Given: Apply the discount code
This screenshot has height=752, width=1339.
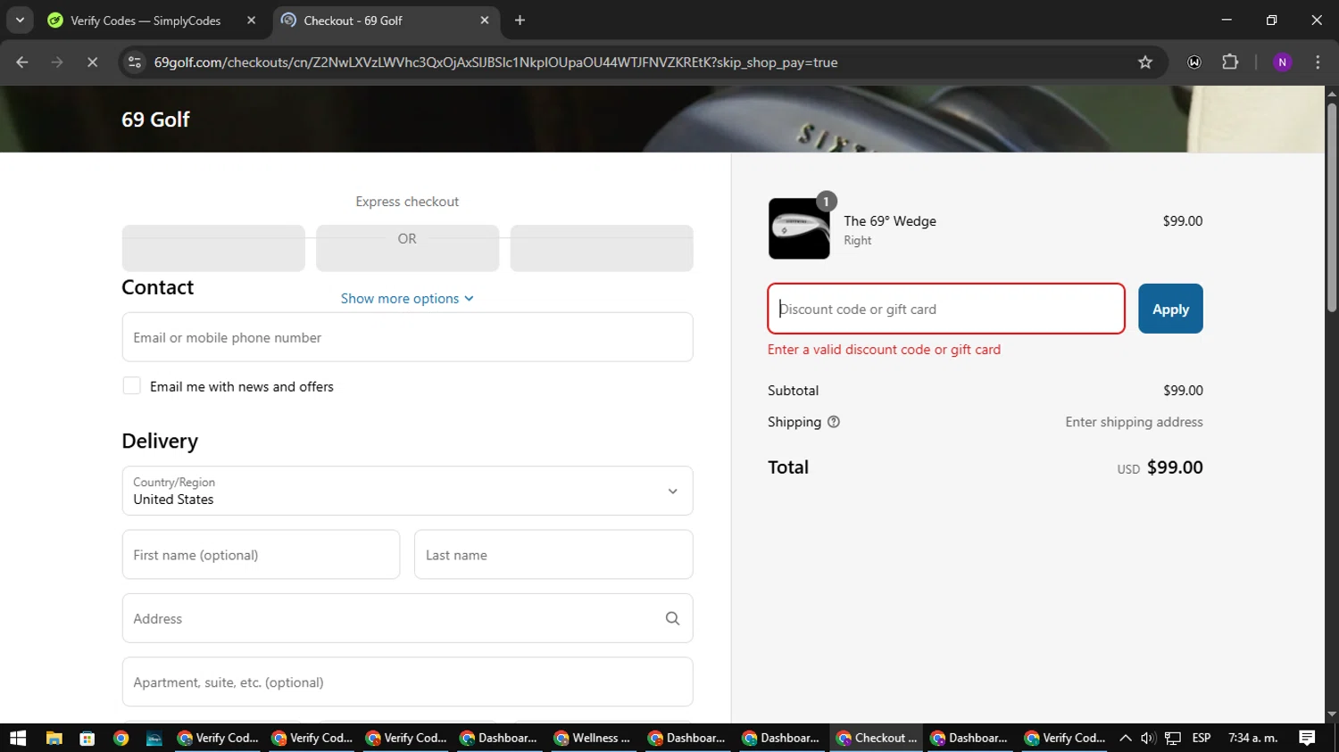Looking at the screenshot, I should tap(1170, 309).
